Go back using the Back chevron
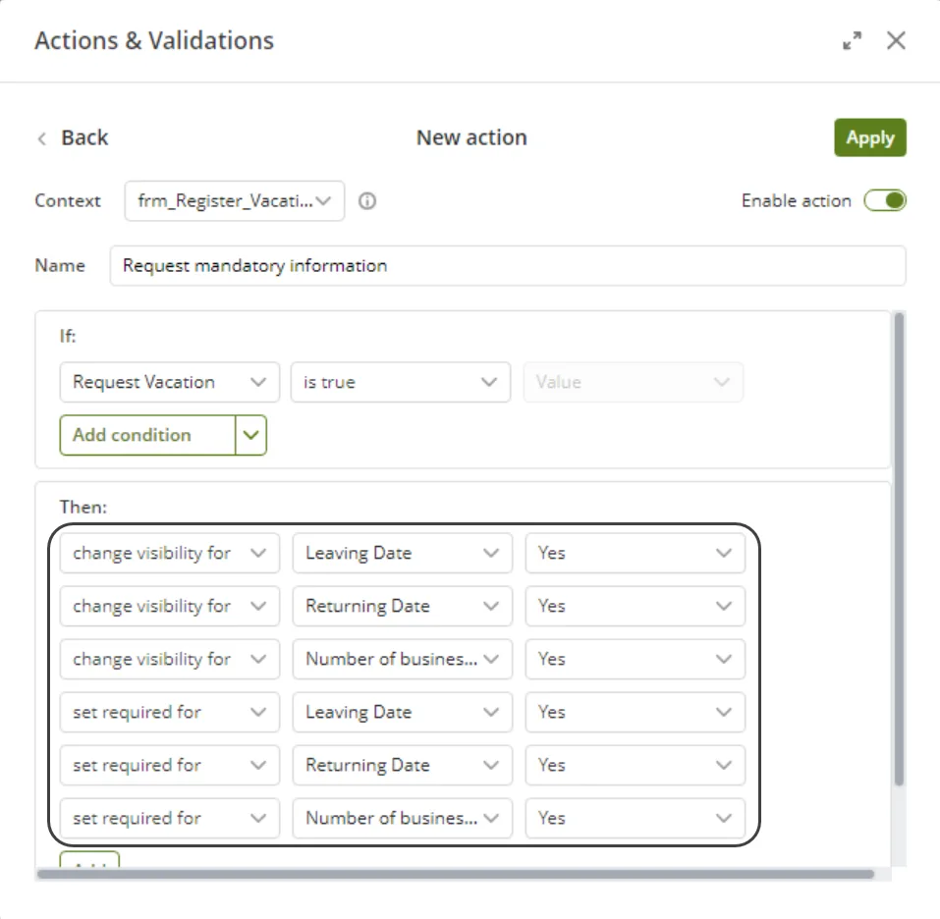The height and width of the screenshot is (919, 940). tap(42, 138)
